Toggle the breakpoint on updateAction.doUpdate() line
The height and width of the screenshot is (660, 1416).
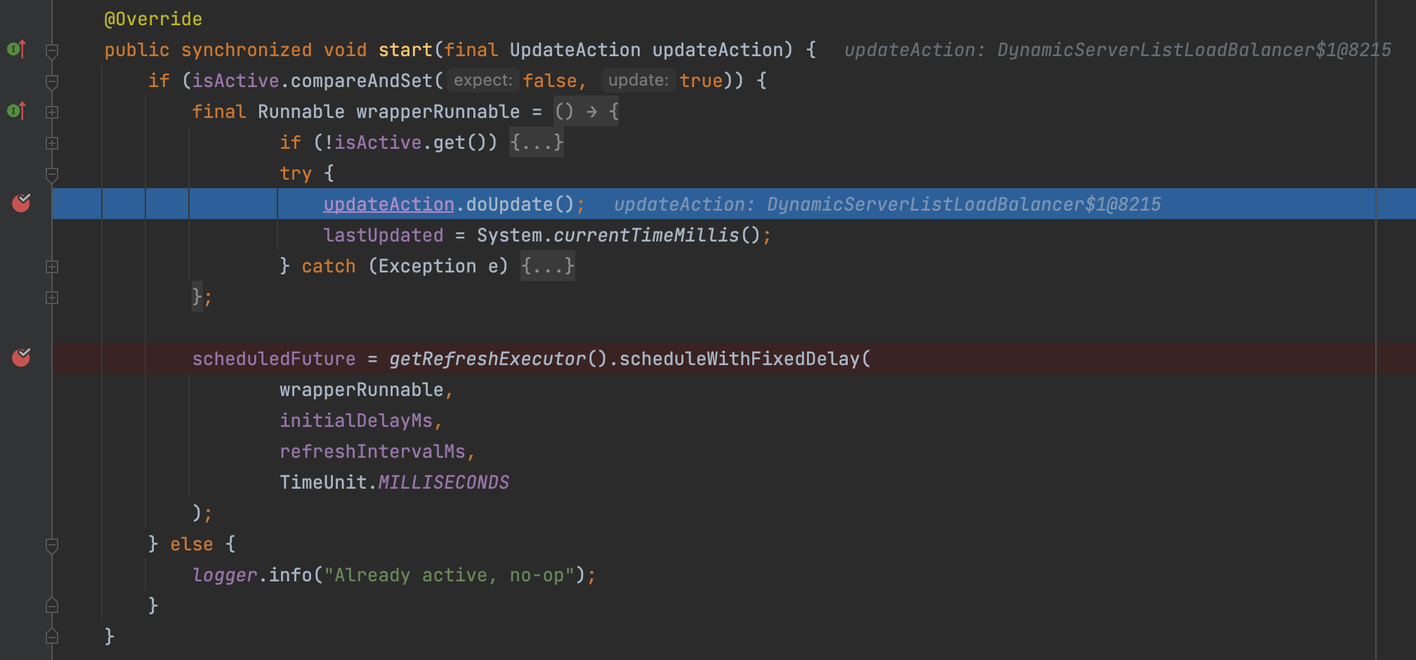pyautogui.click(x=21, y=204)
